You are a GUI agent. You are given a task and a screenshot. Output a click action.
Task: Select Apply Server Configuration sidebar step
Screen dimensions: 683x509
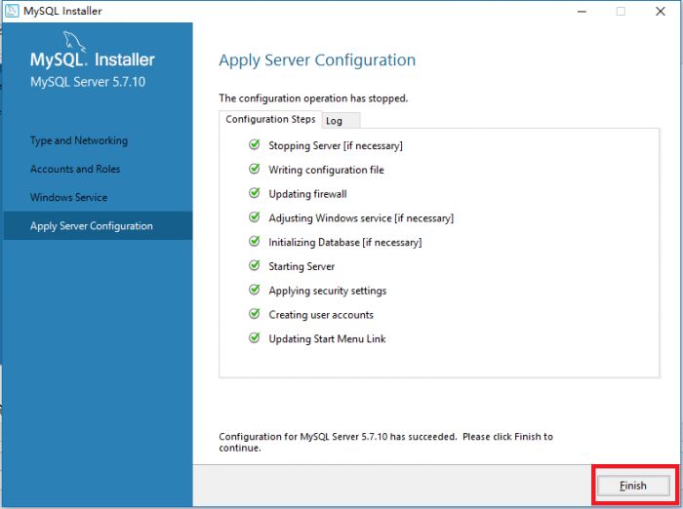pos(92,226)
